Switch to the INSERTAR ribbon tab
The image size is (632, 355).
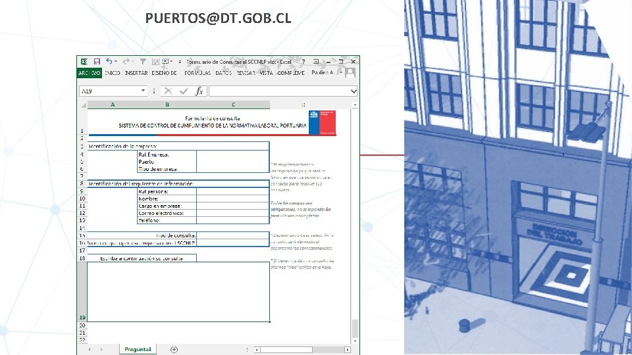click(136, 73)
